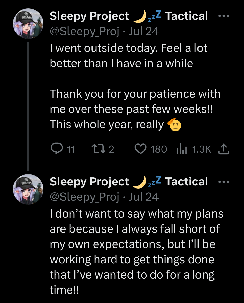Retweet the "went outside today" post
244x303 pixels.
tap(97, 149)
